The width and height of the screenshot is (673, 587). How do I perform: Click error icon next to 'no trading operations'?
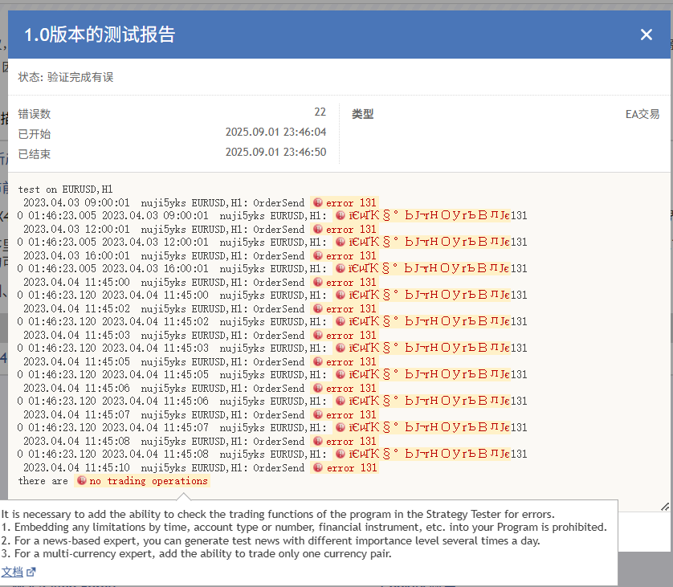82,480
